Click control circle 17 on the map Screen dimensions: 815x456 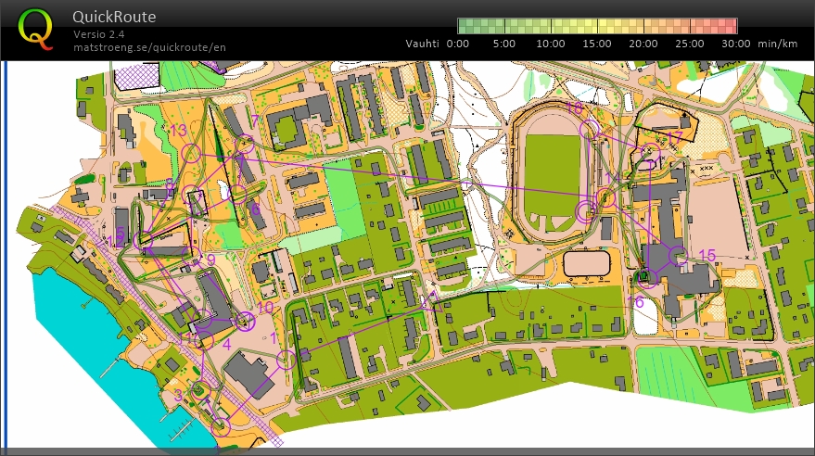[651, 153]
